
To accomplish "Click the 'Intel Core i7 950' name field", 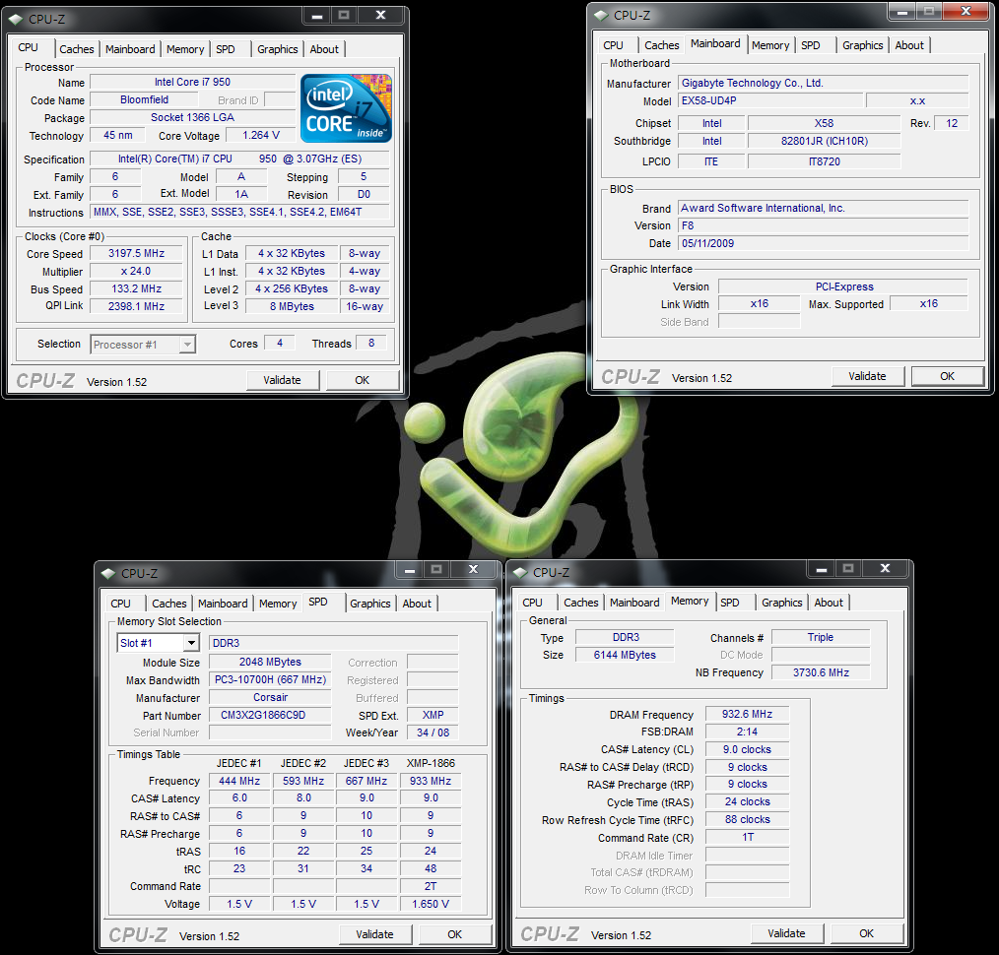I will [192, 82].
